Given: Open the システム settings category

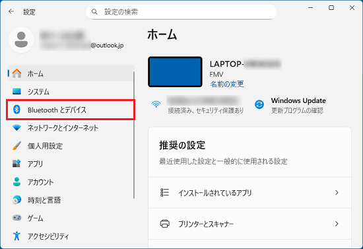Looking at the screenshot, I should 71,92.
